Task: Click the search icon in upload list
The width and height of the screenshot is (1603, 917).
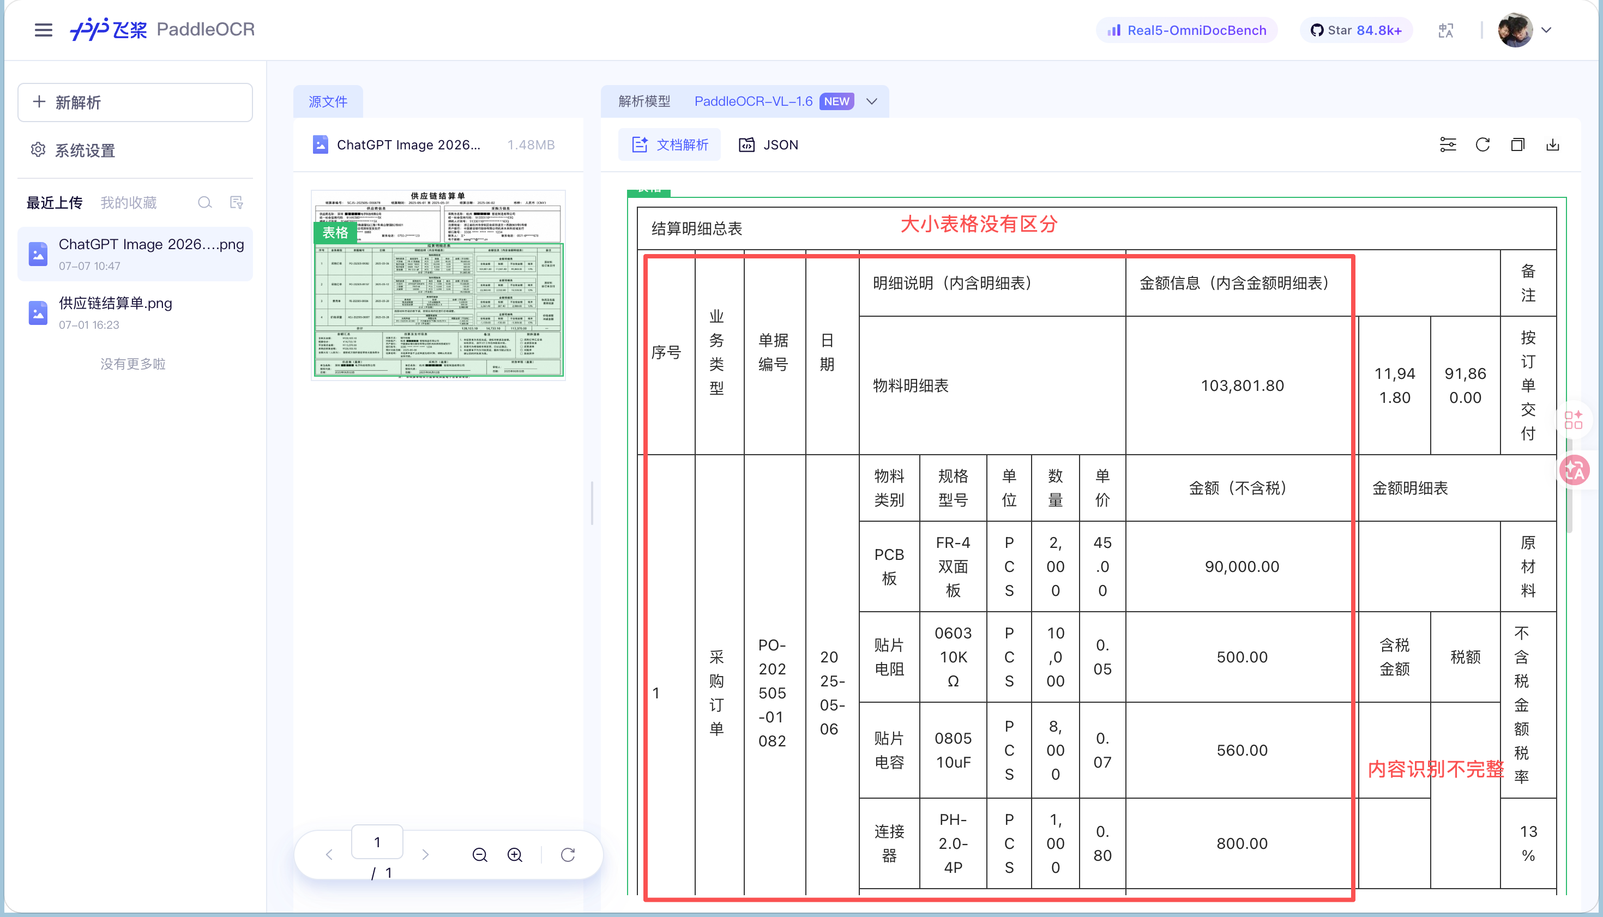Action: (204, 203)
